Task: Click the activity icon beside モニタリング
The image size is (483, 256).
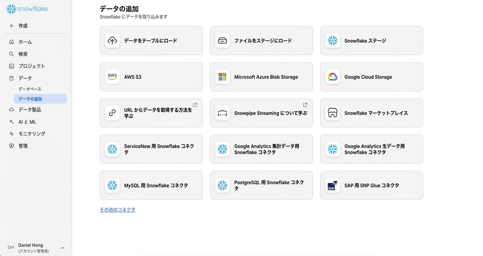Action: 11,134
